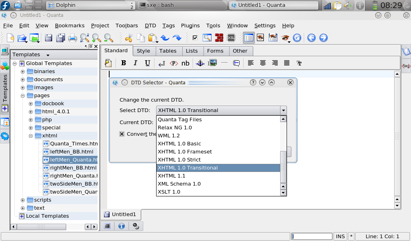Open Quick Start wizard icon
Viewport: 411px width, 241px height.
pyautogui.click(x=108, y=63)
